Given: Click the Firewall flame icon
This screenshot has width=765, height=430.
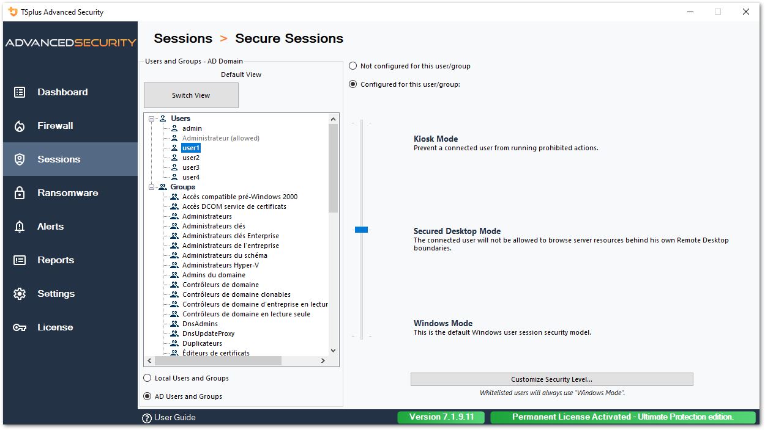Looking at the screenshot, I should pos(20,126).
